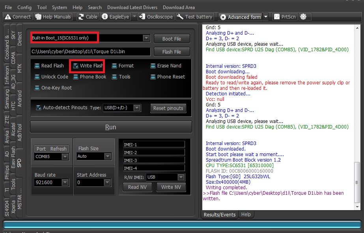Open the Baud rate dropdown

65,183
